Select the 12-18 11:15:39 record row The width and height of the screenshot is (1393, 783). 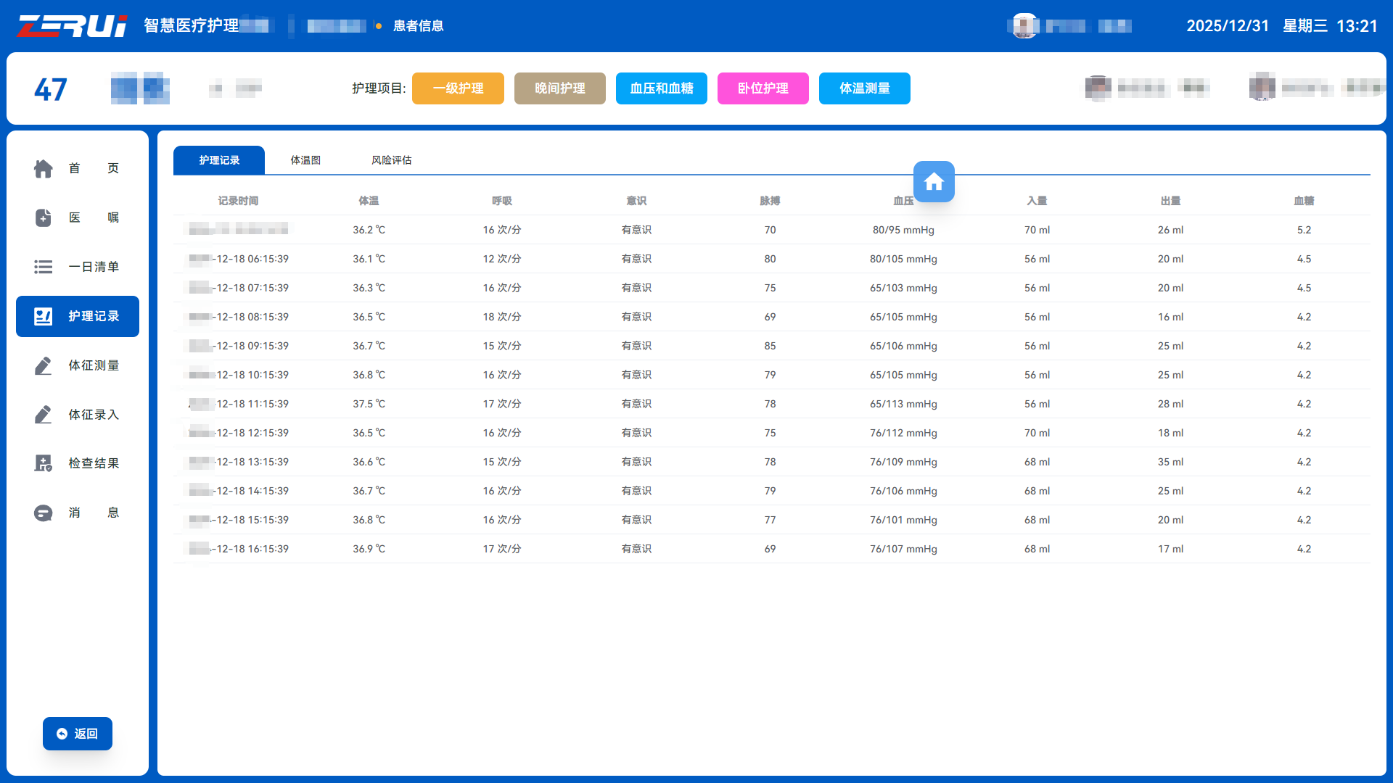tap(252, 404)
